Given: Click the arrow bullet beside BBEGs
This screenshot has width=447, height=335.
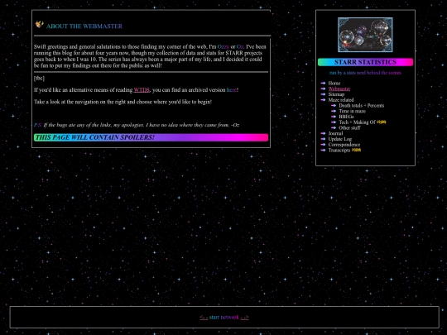Looking at the screenshot, I should click(x=334, y=117).
